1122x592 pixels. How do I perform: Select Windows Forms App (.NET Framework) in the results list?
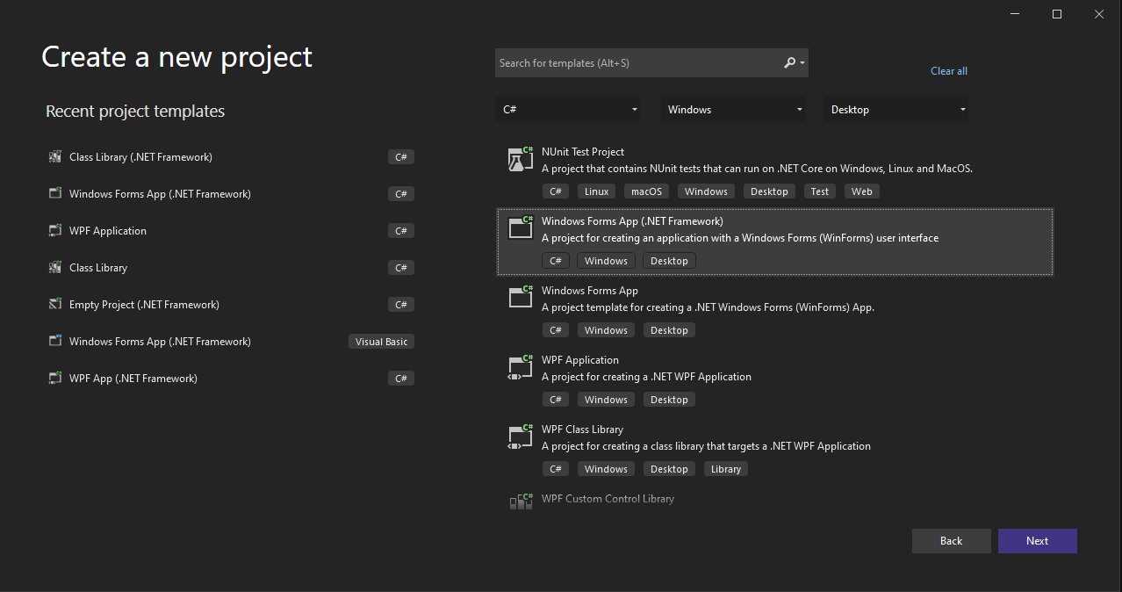point(775,242)
